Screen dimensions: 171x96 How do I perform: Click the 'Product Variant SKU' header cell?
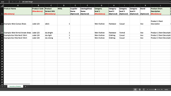click(51, 11)
